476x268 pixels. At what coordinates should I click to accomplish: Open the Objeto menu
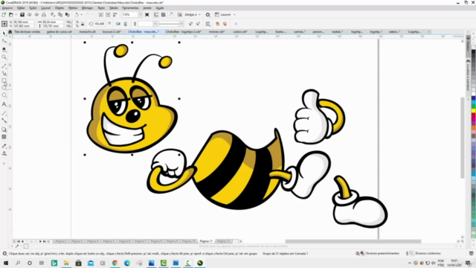59,8
